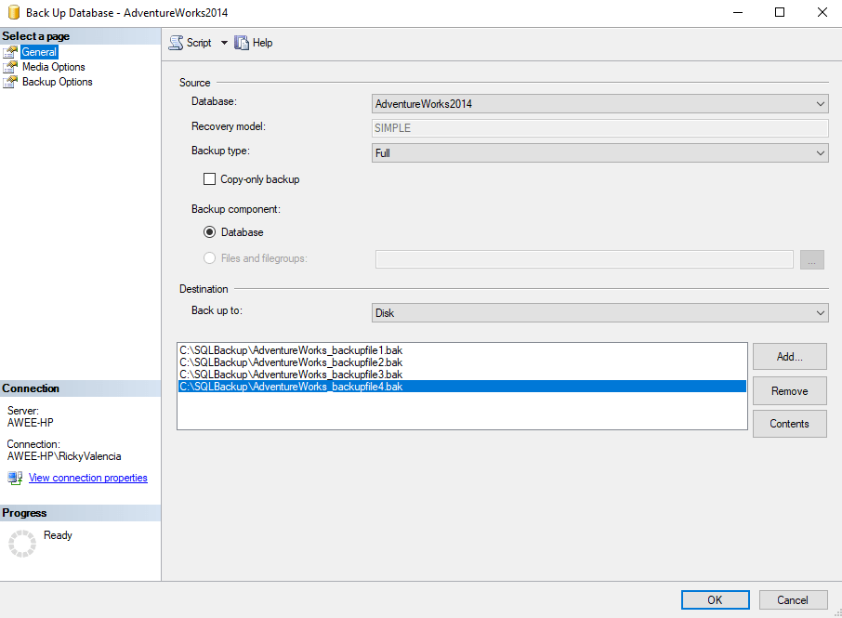Click the connection properties computer icon
842x618 pixels.
(x=15, y=478)
